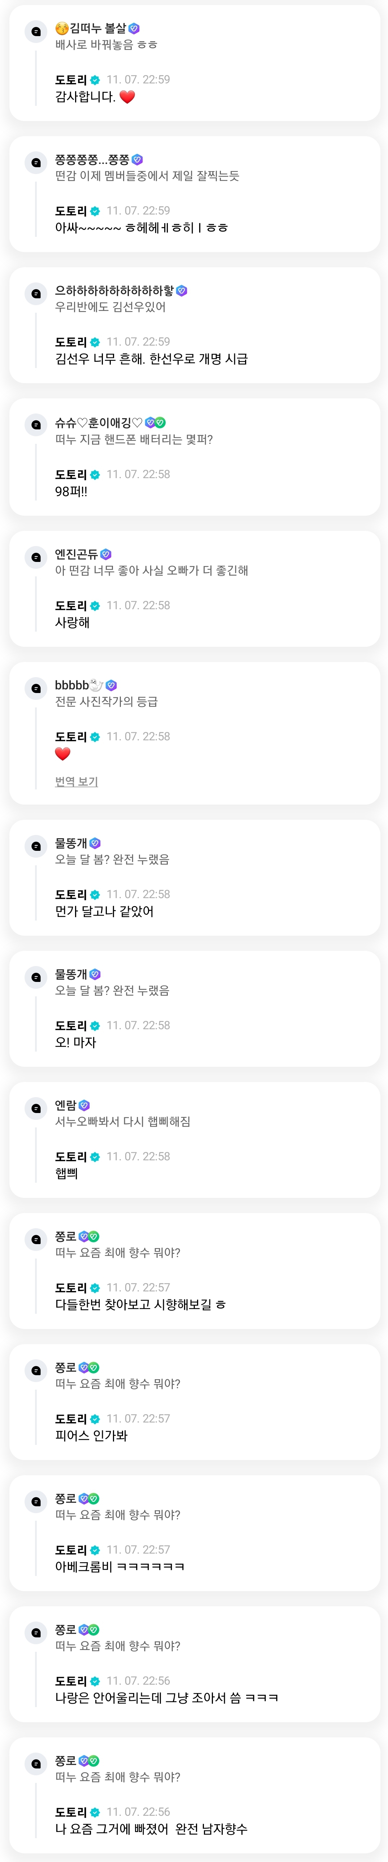Click the smiley emoji before 김떠누 볼살
This screenshot has width=388, height=1862.
click(61, 29)
